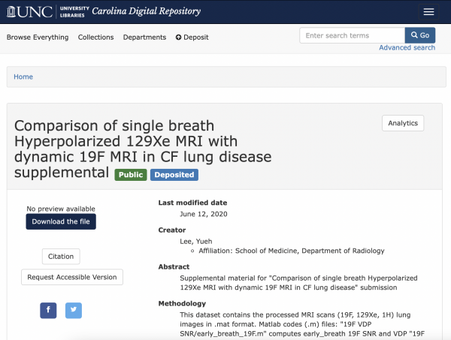Viewport: 451px width, 340px height.
Task: Go to the Collections page
Action: click(x=96, y=37)
